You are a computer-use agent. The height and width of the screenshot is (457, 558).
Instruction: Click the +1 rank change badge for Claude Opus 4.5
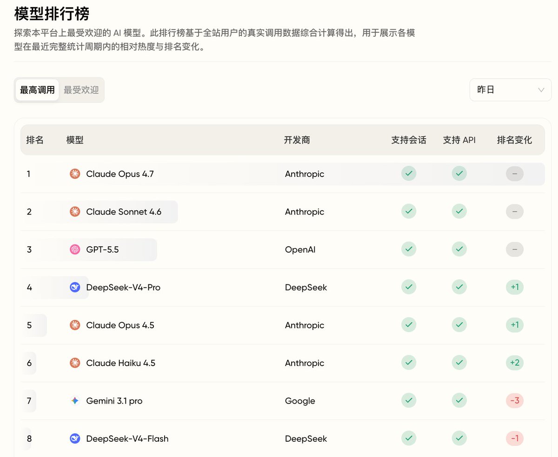coord(515,325)
